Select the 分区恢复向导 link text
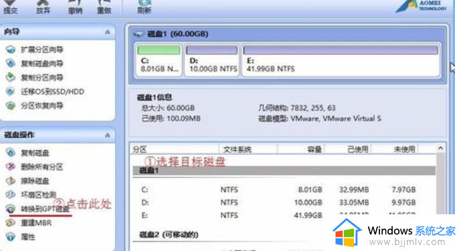 point(42,105)
